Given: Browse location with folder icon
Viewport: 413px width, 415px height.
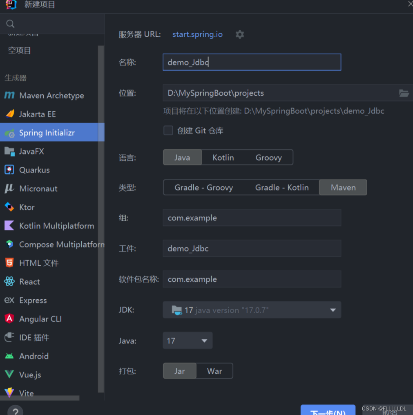Looking at the screenshot, I should [x=404, y=93].
